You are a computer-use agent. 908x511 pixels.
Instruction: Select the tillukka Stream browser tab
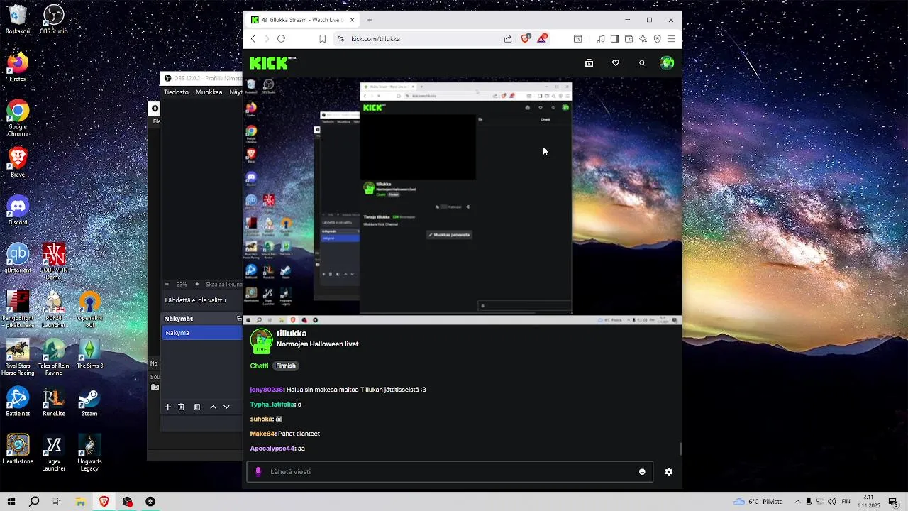303,20
